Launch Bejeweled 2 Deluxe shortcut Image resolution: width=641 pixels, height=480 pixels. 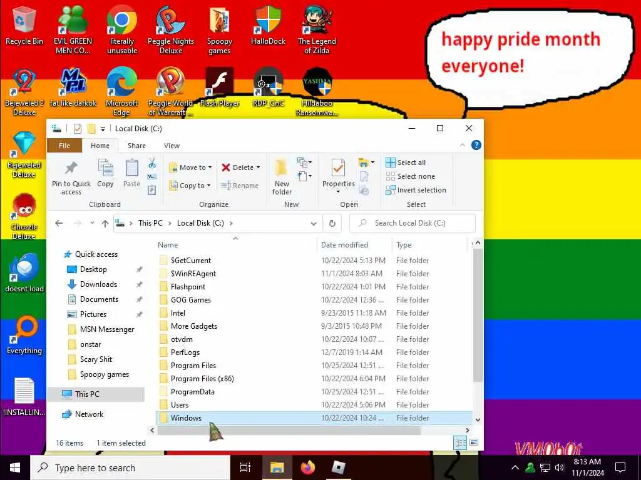[x=24, y=92]
